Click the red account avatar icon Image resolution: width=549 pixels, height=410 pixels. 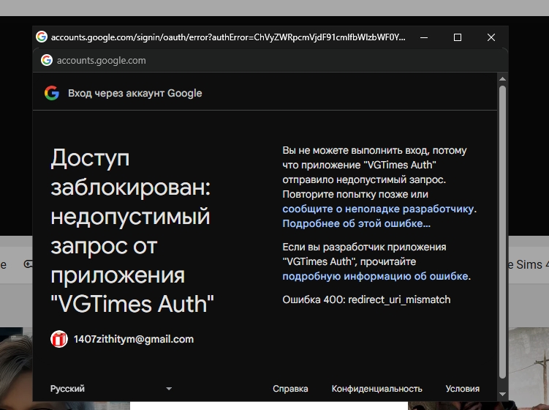click(x=59, y=339)
